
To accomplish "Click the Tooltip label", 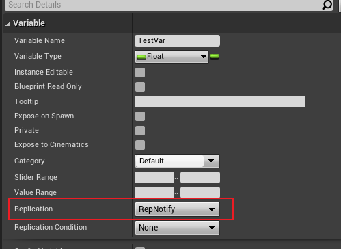I will coord(26,101).
